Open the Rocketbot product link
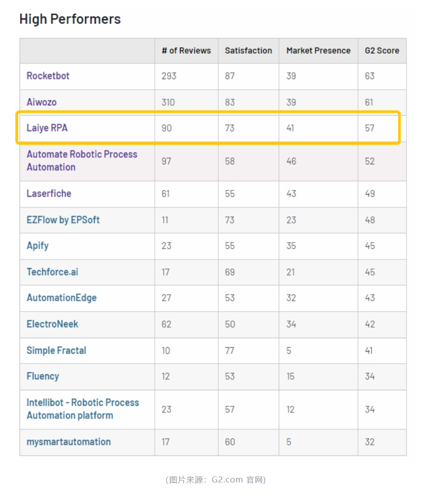Viewport: 431px width, 498px height. click(x=48, y=76)
